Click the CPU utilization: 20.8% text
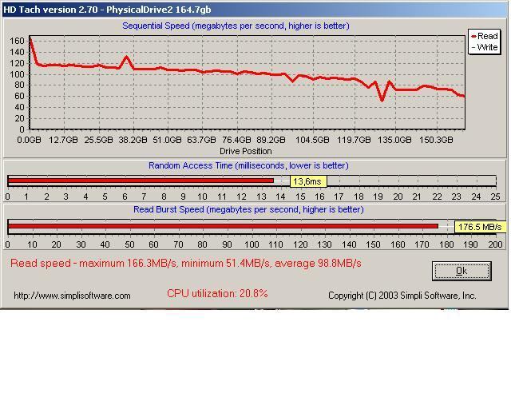The height and width of the screenshot is (409, 511). point(217,293)
